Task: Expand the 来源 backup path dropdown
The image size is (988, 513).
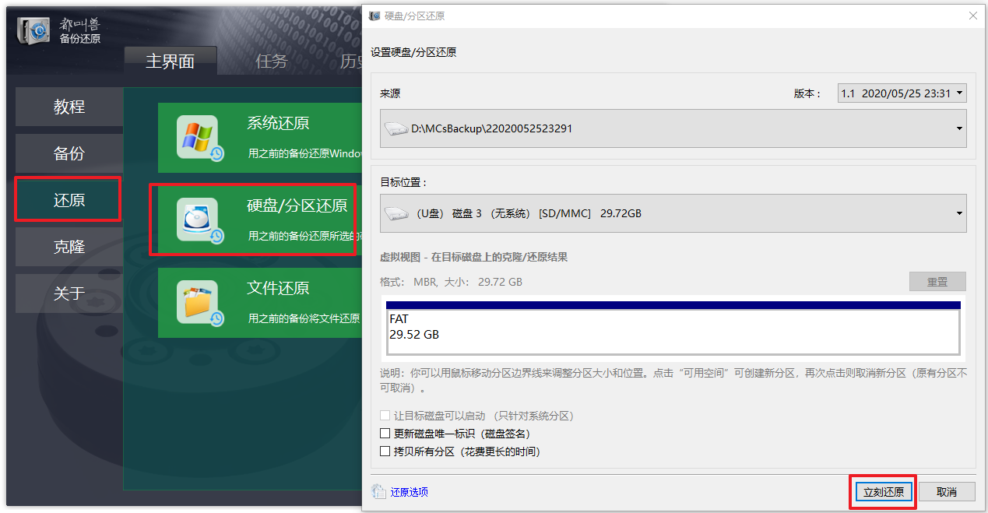Action: tap(958, 128)
